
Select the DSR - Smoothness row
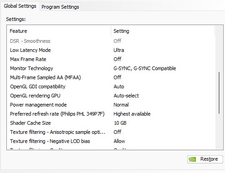click(x=111, y=41)
